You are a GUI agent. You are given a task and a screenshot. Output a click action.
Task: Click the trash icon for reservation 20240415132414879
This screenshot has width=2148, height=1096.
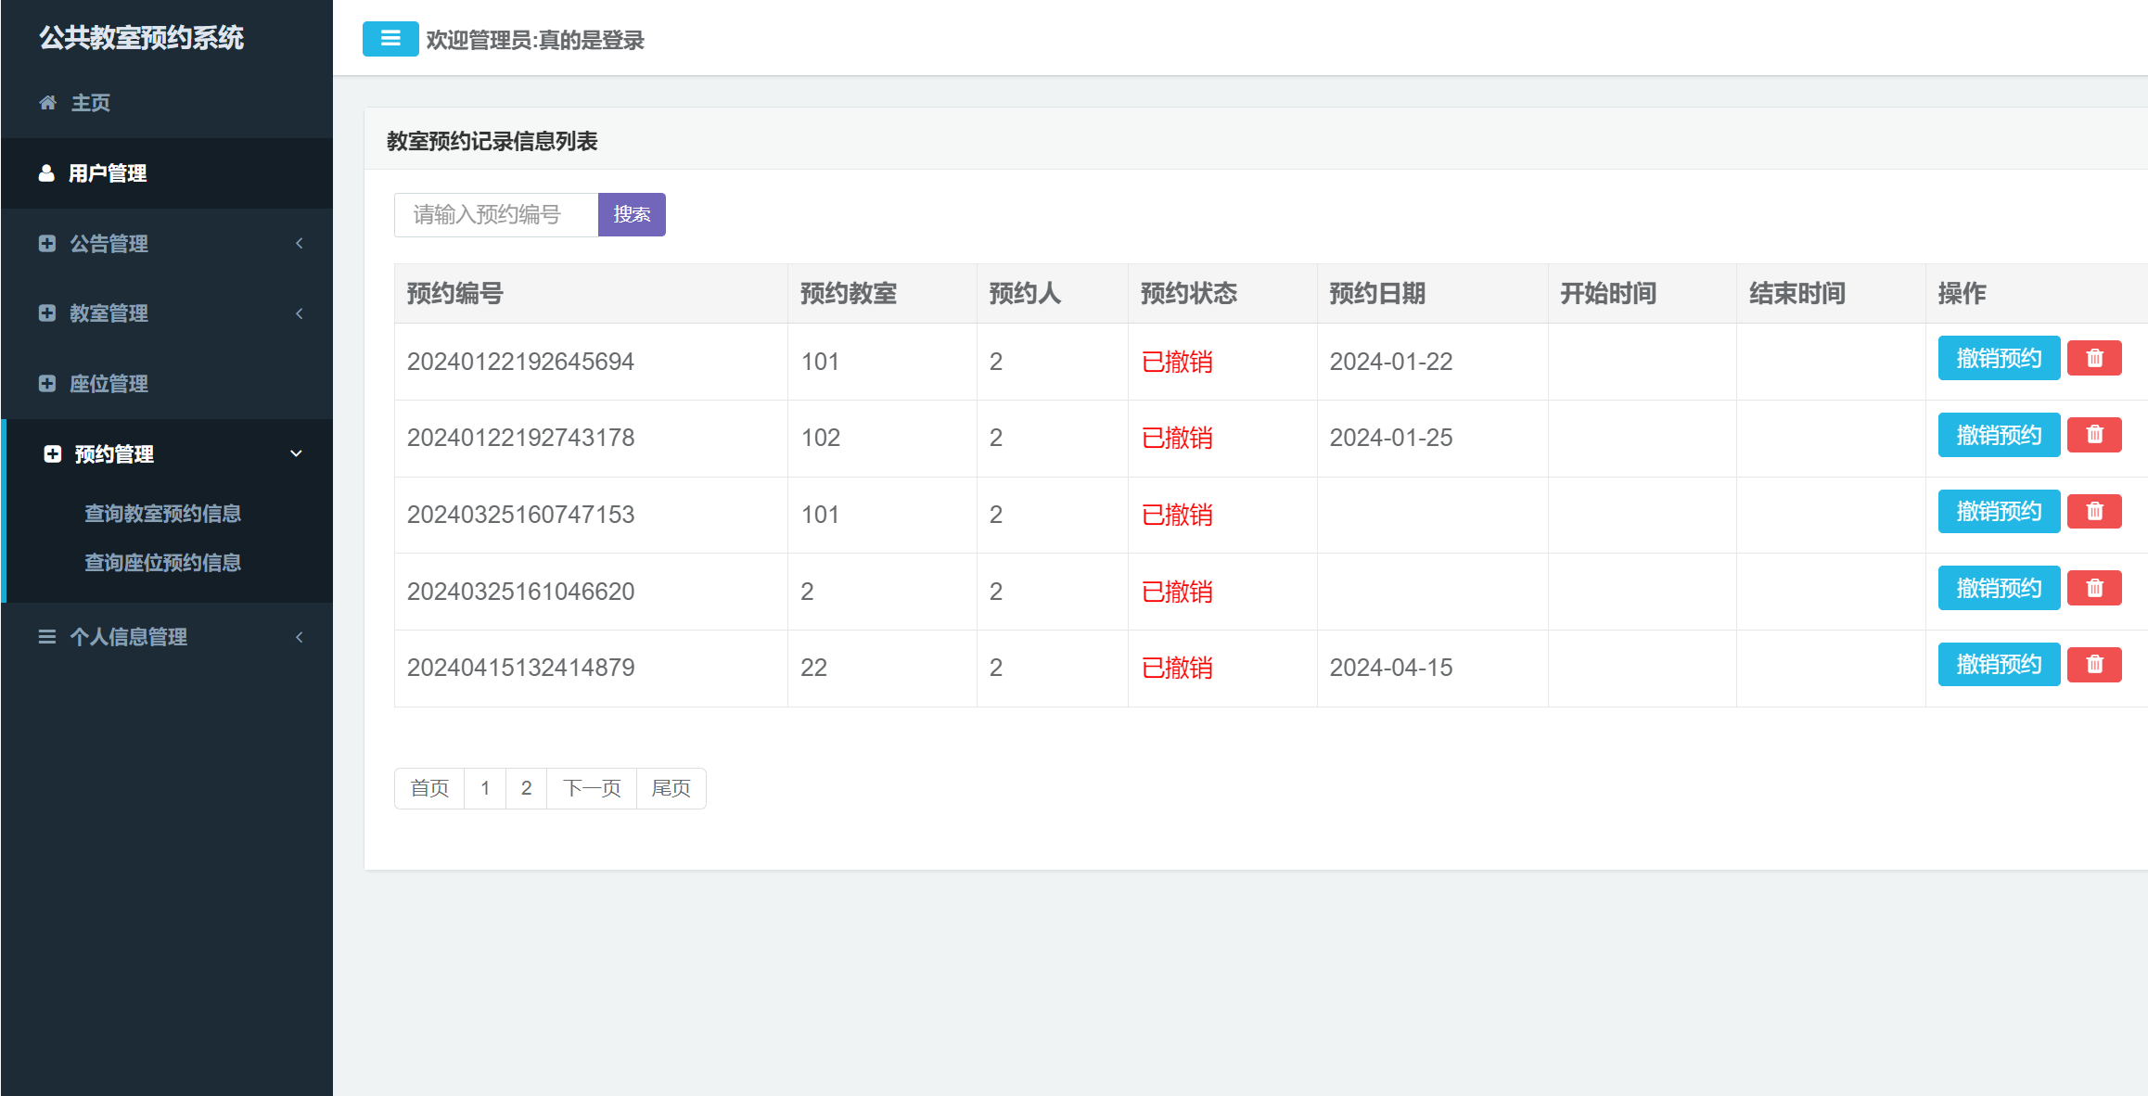coord(2094,665)
